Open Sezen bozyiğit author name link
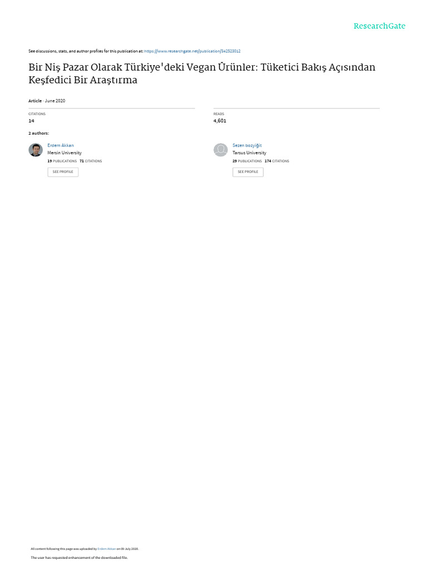This screenshot has width=427, height=570. [247, 145]
